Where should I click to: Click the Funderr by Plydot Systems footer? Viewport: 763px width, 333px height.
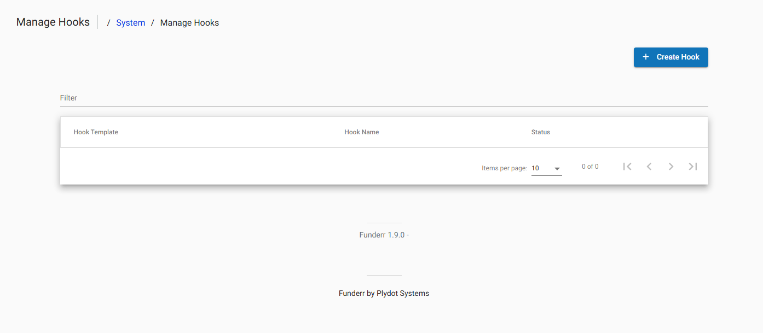coord(384,294)
